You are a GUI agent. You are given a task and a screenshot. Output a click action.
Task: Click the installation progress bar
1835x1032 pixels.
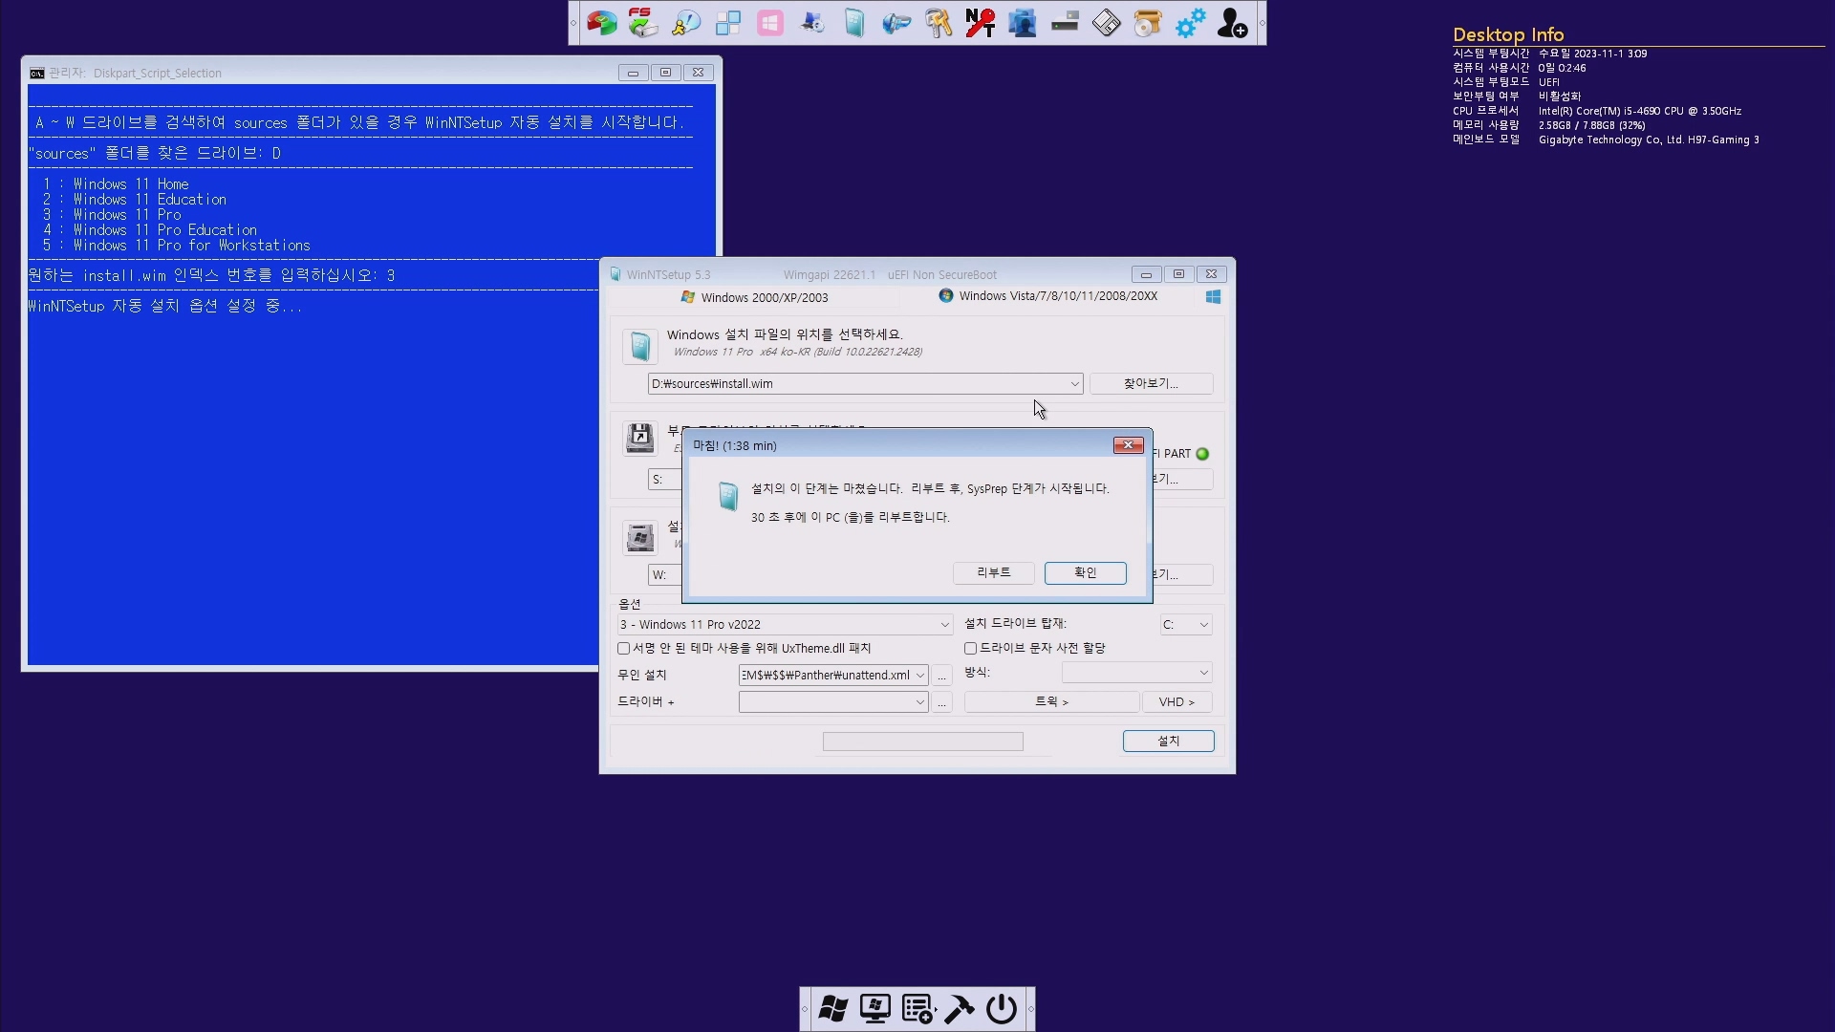tap(922, 742)
